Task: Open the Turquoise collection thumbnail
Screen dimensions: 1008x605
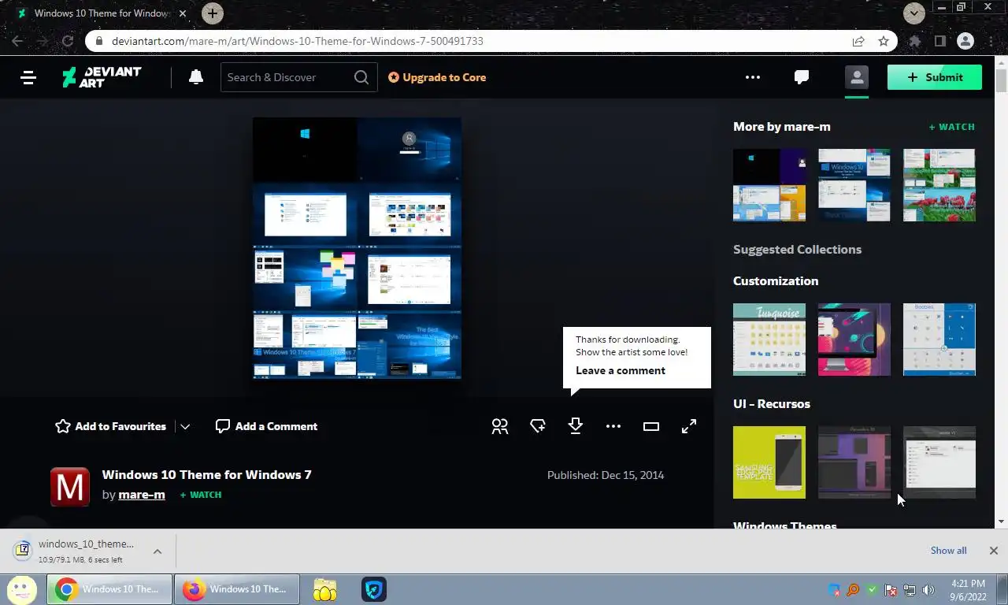Action: (x=769, y=340)
